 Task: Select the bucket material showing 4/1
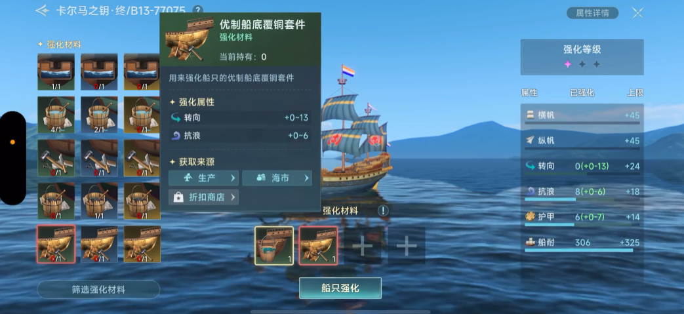tap(56, 115)
